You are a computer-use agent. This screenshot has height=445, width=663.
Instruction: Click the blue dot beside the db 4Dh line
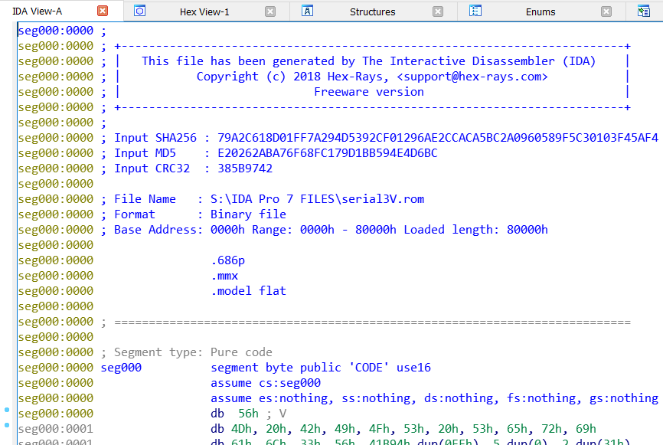click(7, 425)
